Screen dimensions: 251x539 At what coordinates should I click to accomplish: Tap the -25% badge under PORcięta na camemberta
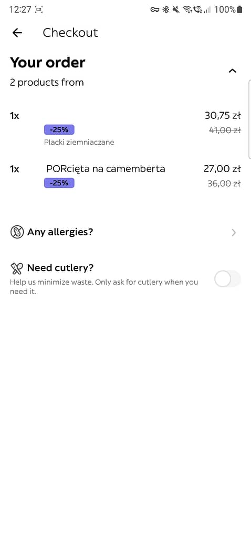59,183
